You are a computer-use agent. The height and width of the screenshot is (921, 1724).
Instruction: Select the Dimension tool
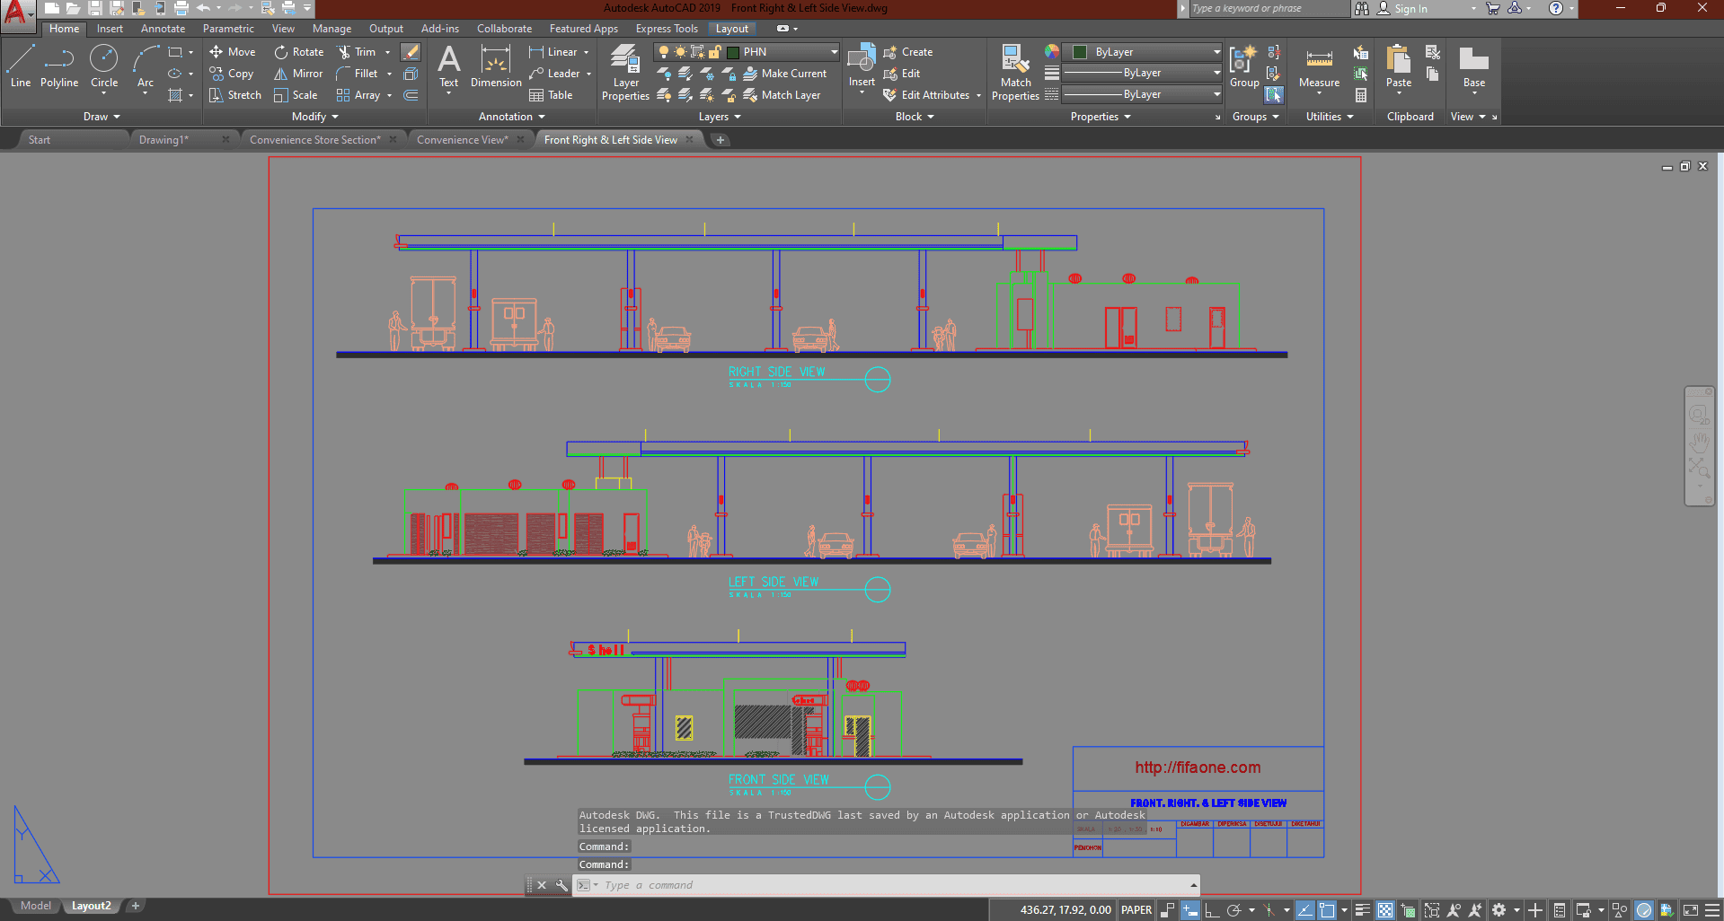coord(496,67)
